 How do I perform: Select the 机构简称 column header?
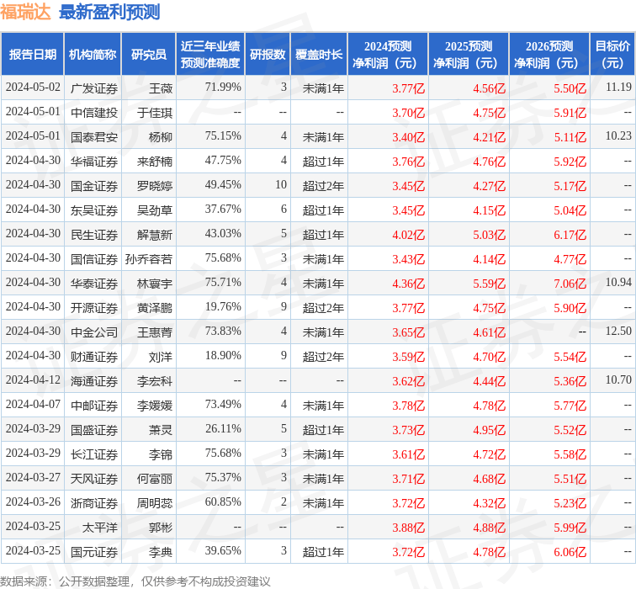coord(93,55)
